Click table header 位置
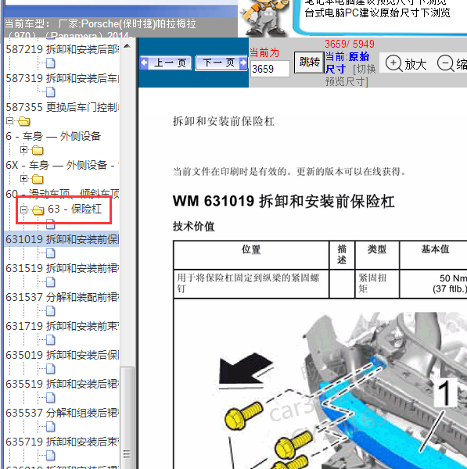467x469 pixels. point(251,249)
